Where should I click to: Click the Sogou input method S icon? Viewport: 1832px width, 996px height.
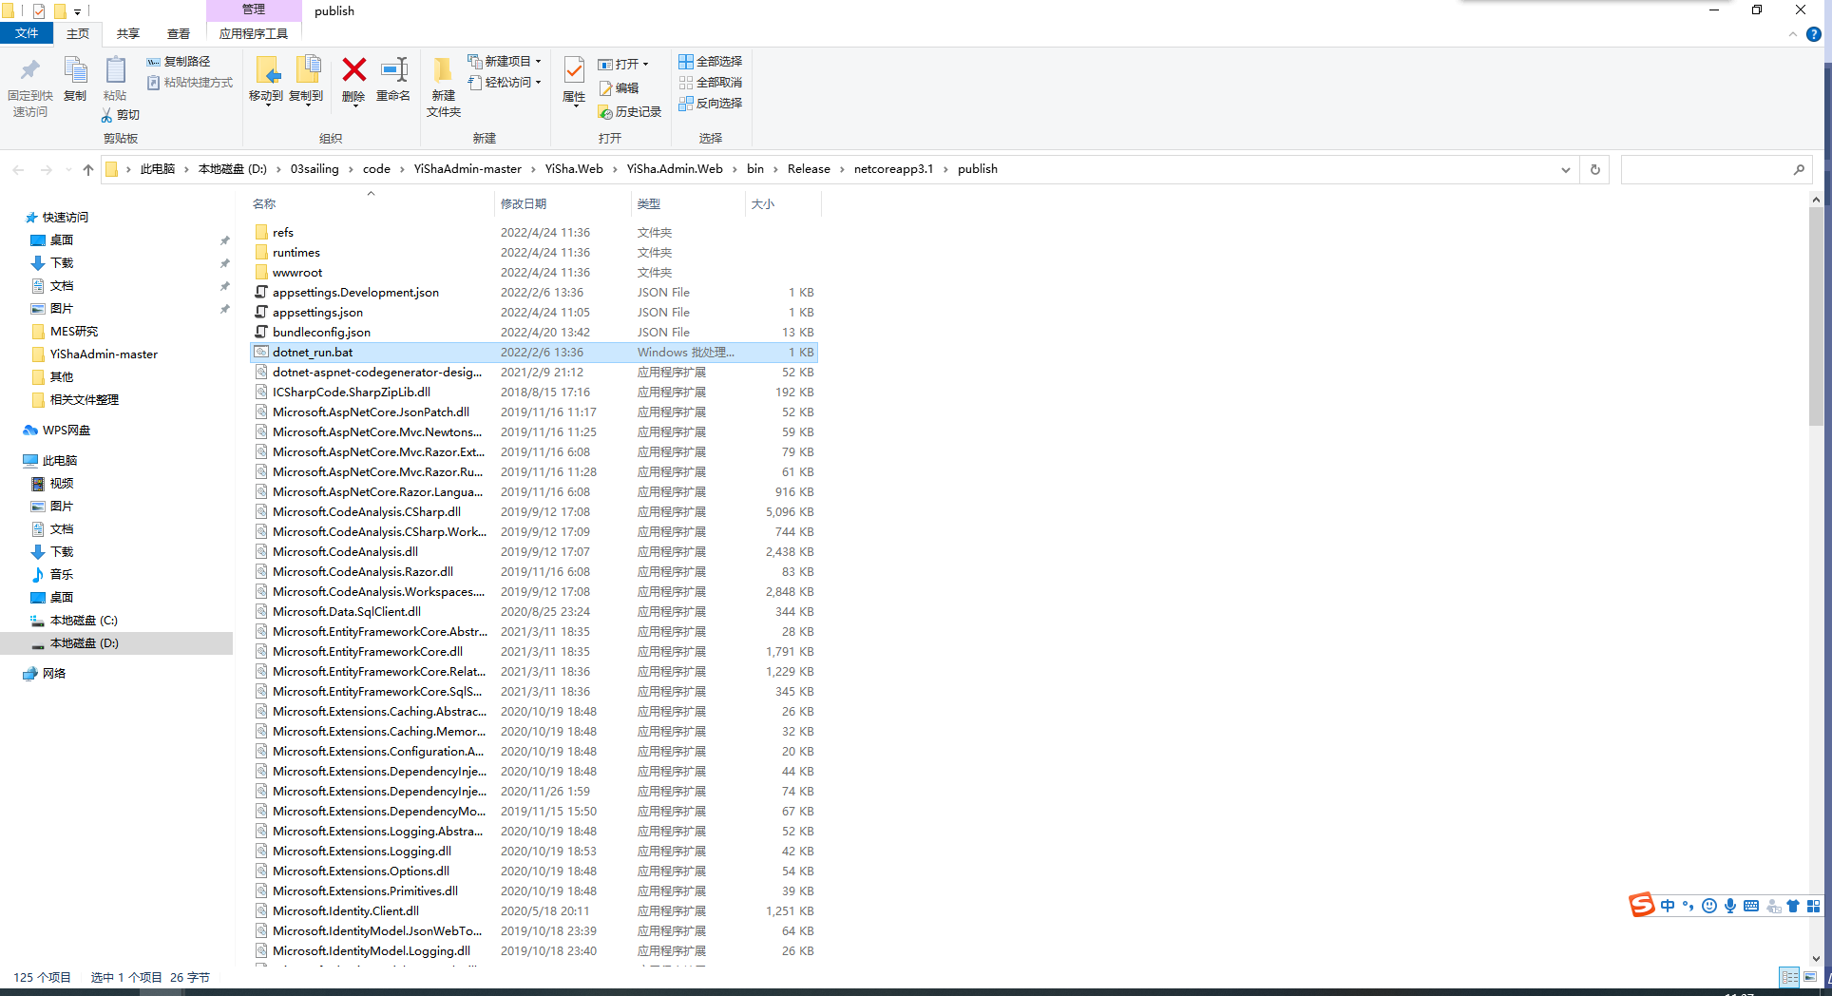point(1641,905)
